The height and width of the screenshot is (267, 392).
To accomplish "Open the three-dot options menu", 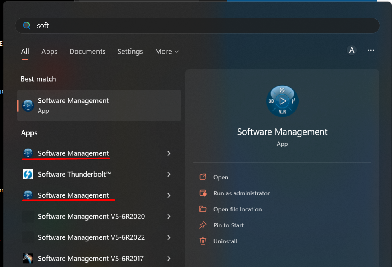I will coord(371,50).
